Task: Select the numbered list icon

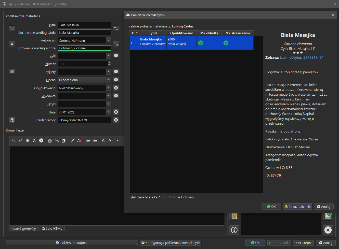Action: [x=88, y=141]
